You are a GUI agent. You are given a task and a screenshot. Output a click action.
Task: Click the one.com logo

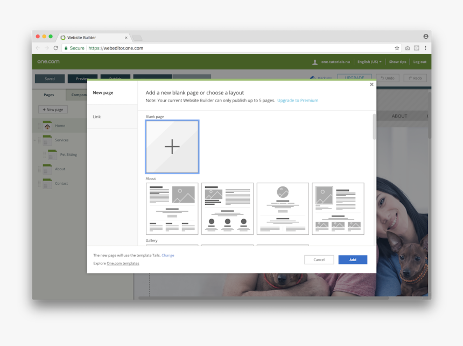pyautogui.click(x=48, y=62)
